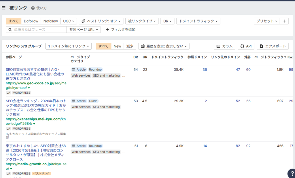This screenshot has height=178, width=295.
Task: Click Article page-type icon in geo-code row
Action: pos(73,70)
